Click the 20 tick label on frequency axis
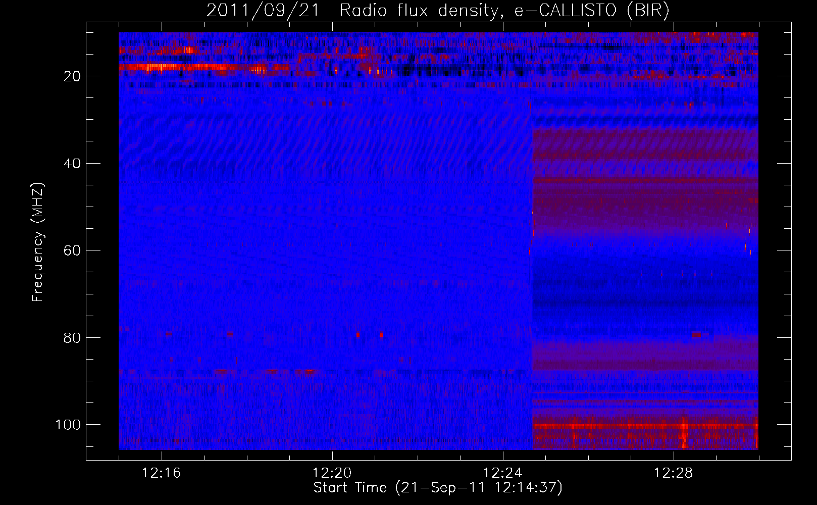The width and height of the screenshot is (817, 505). tap(73, 76)
